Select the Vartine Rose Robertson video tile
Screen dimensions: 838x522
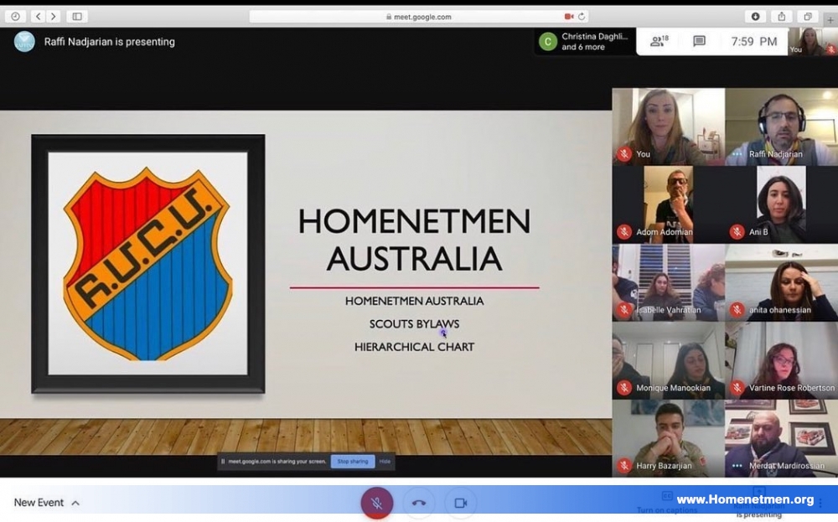(781, 360)
